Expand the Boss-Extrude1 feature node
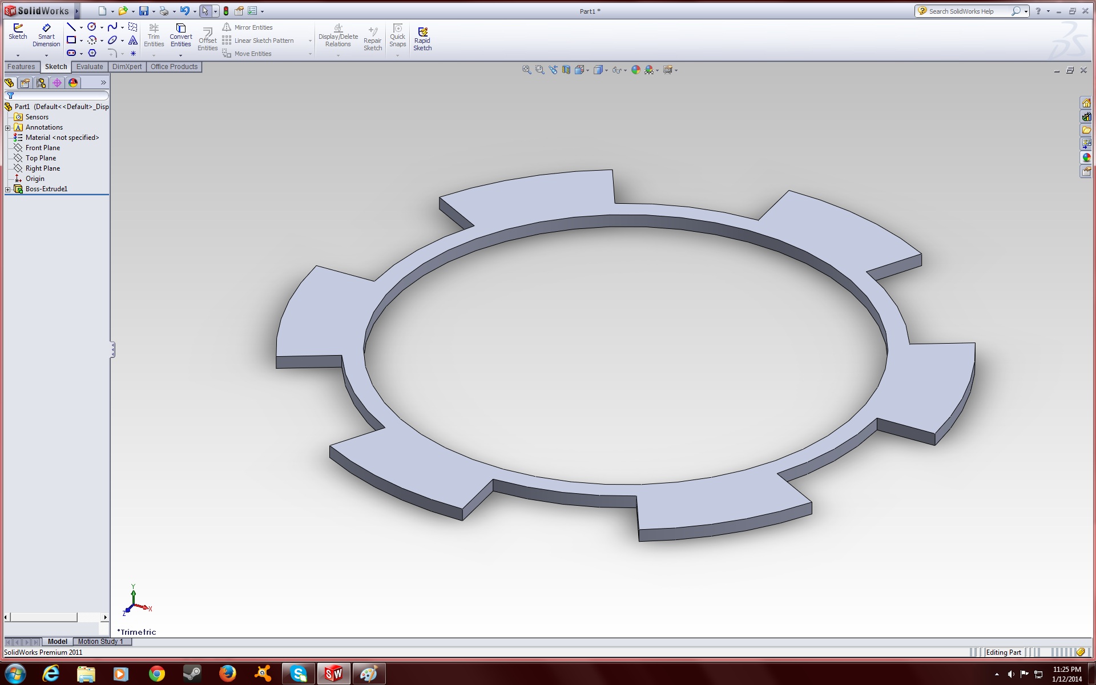Screen dimensions: 1096x685 8,190
